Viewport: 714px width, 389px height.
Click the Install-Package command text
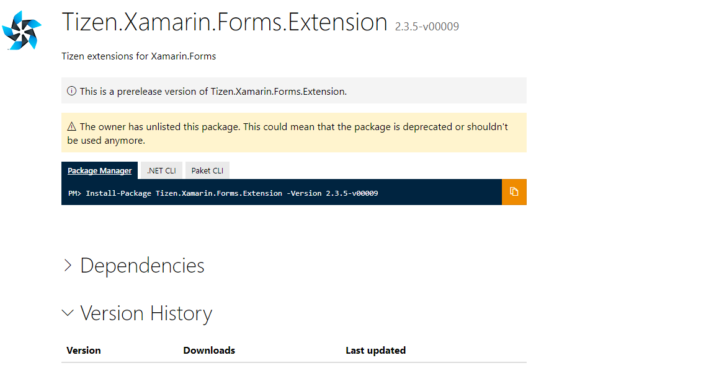231,193
